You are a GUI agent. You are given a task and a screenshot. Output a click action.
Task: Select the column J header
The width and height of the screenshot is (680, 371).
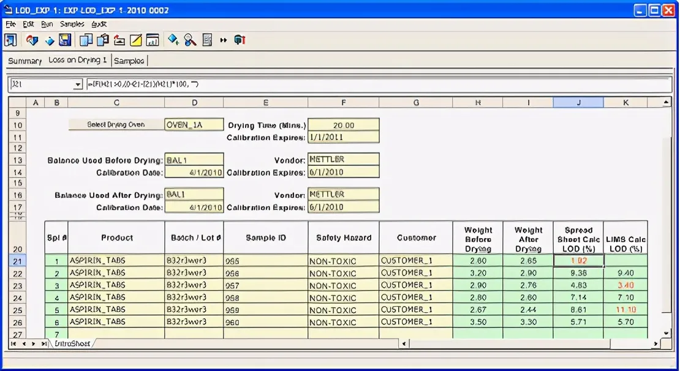pyautogui.click(x=578, y=103)
